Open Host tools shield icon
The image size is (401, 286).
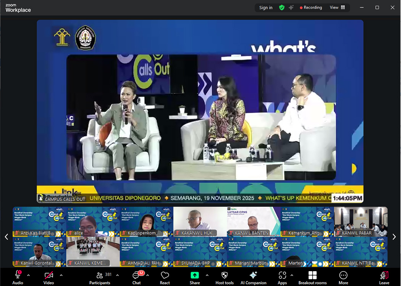225,277
